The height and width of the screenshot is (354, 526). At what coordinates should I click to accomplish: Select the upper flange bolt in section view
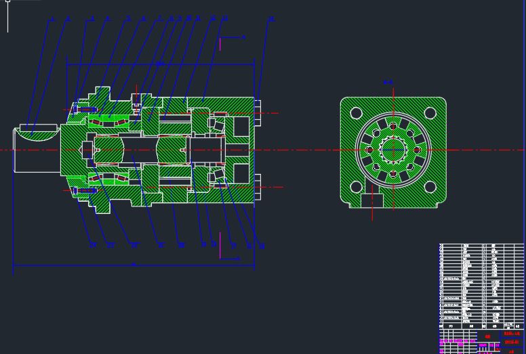pyautogui.click(x=85, y=110)
